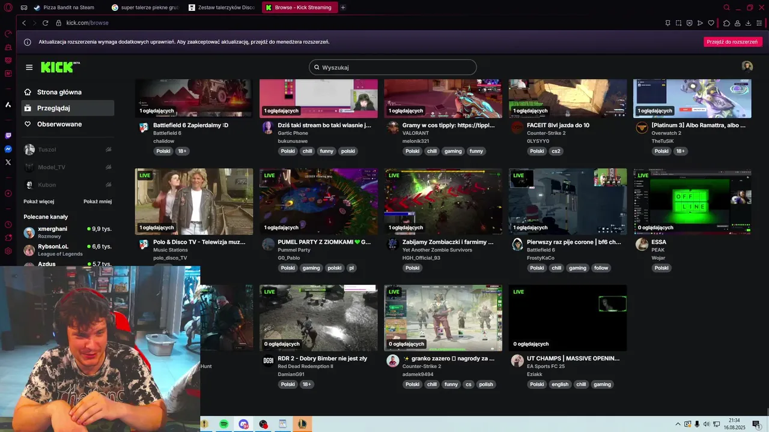Open Spotify from the taskbar
Screen dimensions: 769x432
[223, 424]
